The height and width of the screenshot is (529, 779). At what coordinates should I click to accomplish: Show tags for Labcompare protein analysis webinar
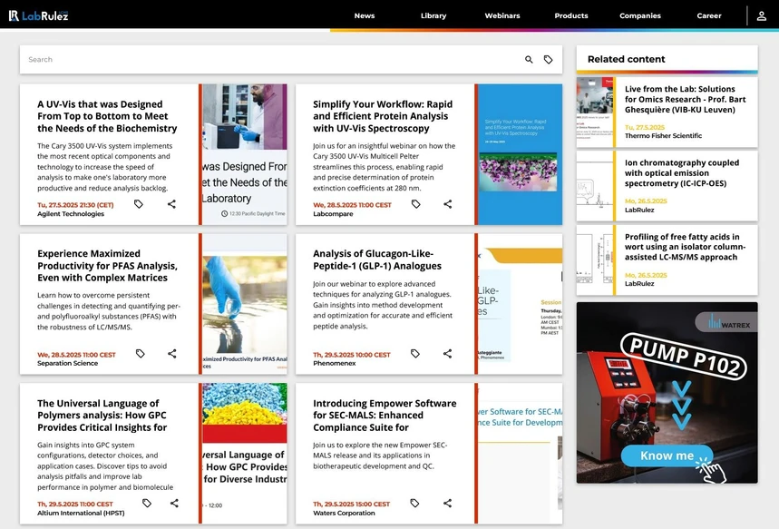(415, 204)
